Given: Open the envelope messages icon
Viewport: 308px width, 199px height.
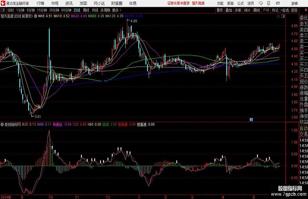Looking at the screenshot, I should (x=278, y=3).
